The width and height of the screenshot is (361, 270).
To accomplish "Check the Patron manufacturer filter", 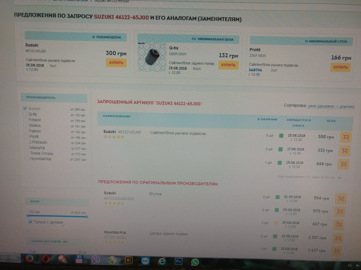I will click(26, 130).
